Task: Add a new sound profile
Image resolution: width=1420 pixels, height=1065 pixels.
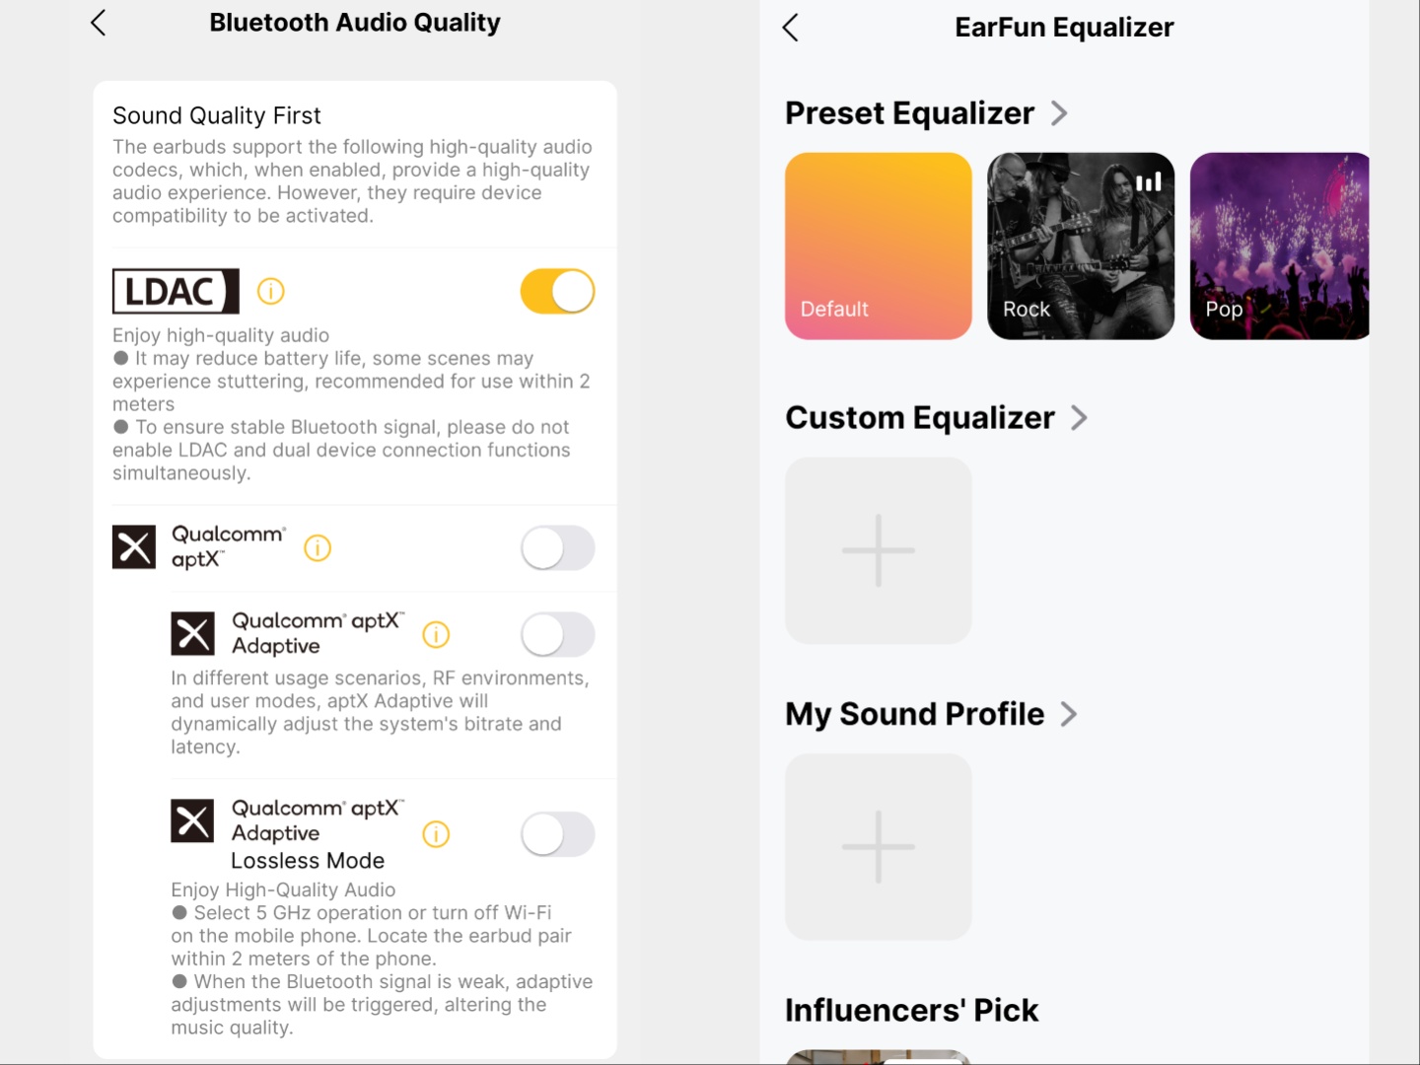Action: pyautogui.click(x=878, y=847)
